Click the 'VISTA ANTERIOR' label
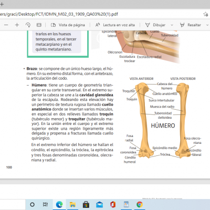Image resolution: width=210 pixels, height=210 pixels. (x=141, y=79)
